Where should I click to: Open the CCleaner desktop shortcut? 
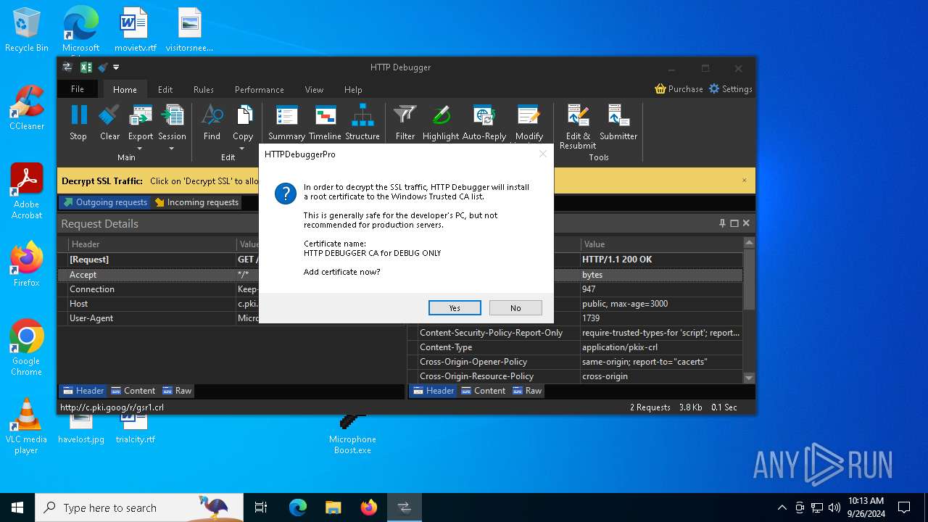(27, 108)
